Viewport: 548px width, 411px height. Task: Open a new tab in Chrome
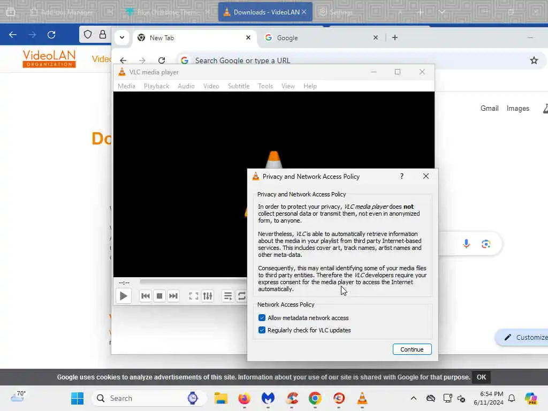395,37
